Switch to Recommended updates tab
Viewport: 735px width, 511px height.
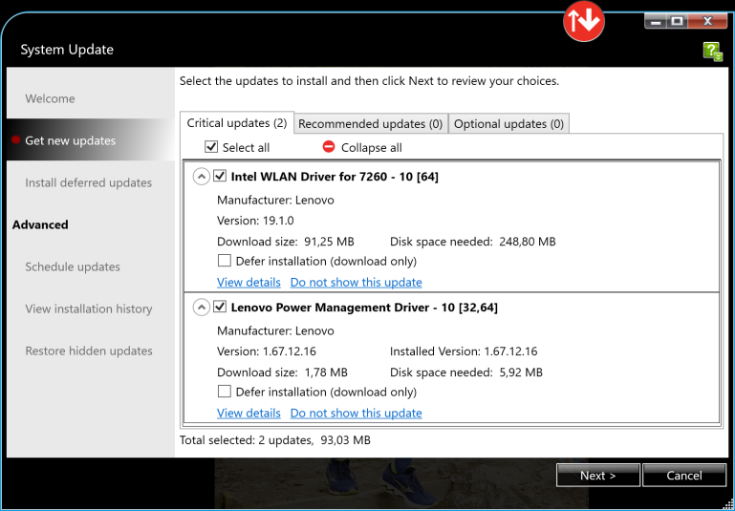pyautogui.click(x=370, y=124)
